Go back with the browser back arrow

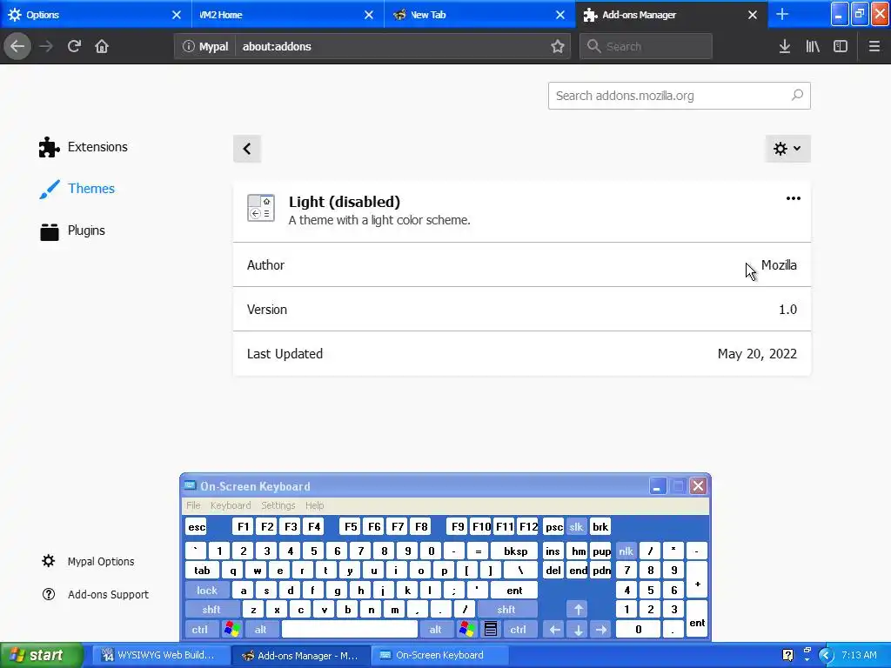click(17, 46)
